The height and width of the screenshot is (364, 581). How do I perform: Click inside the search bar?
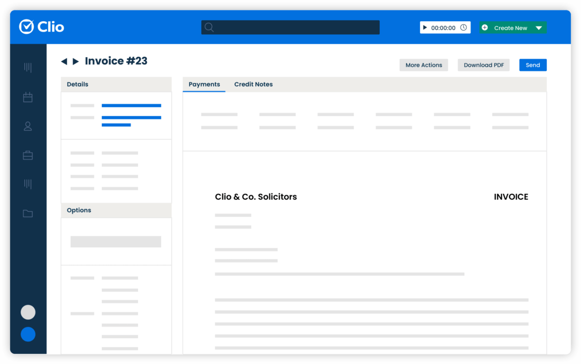pos(290,27)
